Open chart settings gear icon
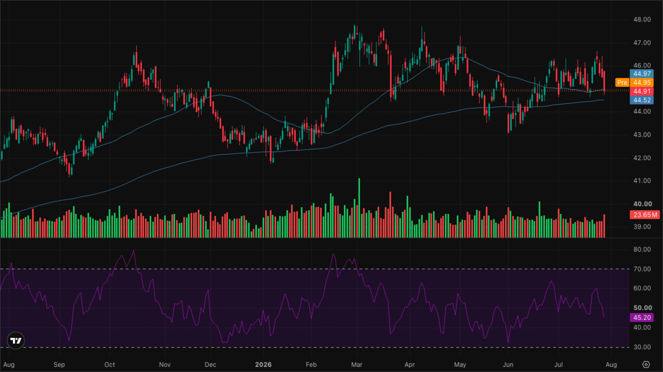663x372 pixels. coord(646,365)
